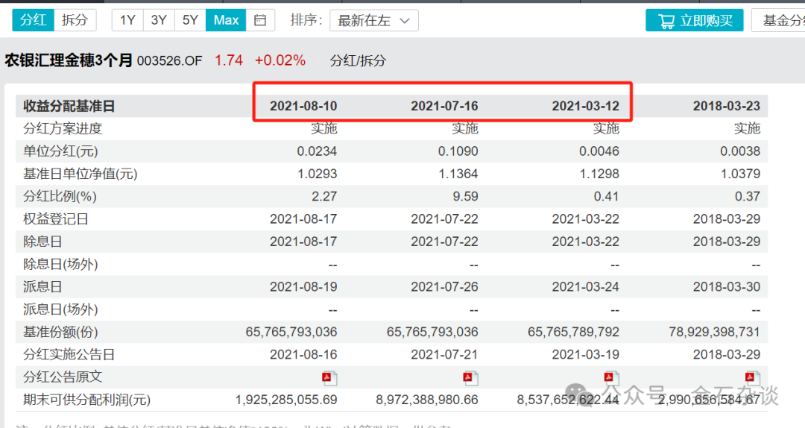Switch to the 拆分 tab
This screenshot has height=428, width=805.
(75, 21)
